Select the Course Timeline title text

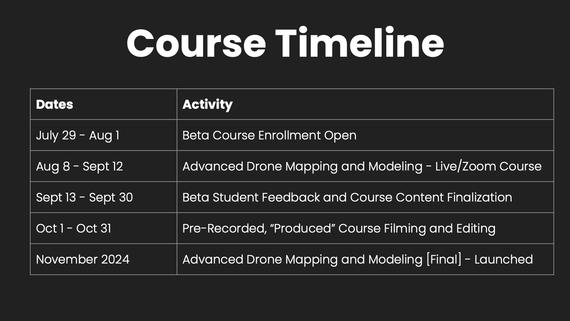[x=285, y=43]
